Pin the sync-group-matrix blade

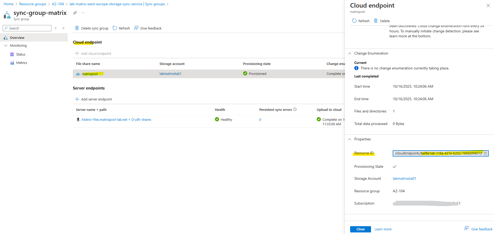click(75, 13)
